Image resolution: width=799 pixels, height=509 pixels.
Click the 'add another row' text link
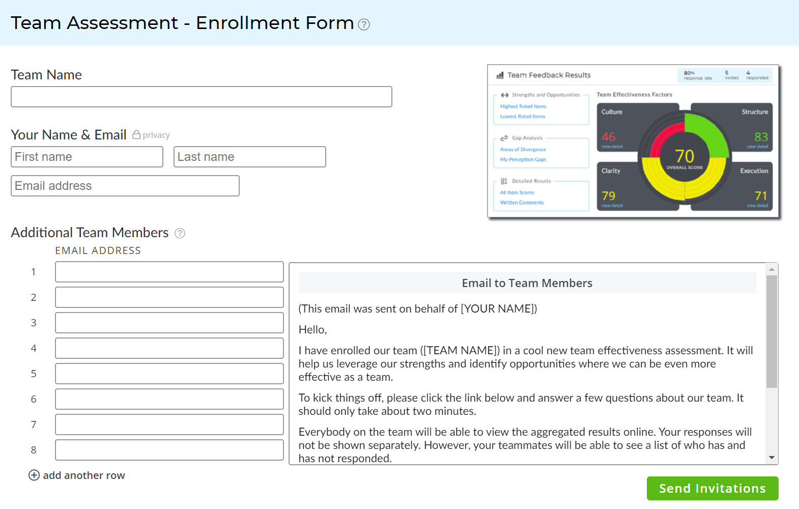coord(84,475)
